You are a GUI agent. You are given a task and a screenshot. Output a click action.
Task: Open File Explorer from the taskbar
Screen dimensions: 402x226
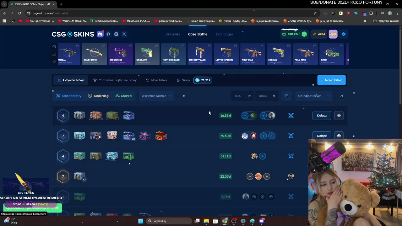tap(206, 221)
